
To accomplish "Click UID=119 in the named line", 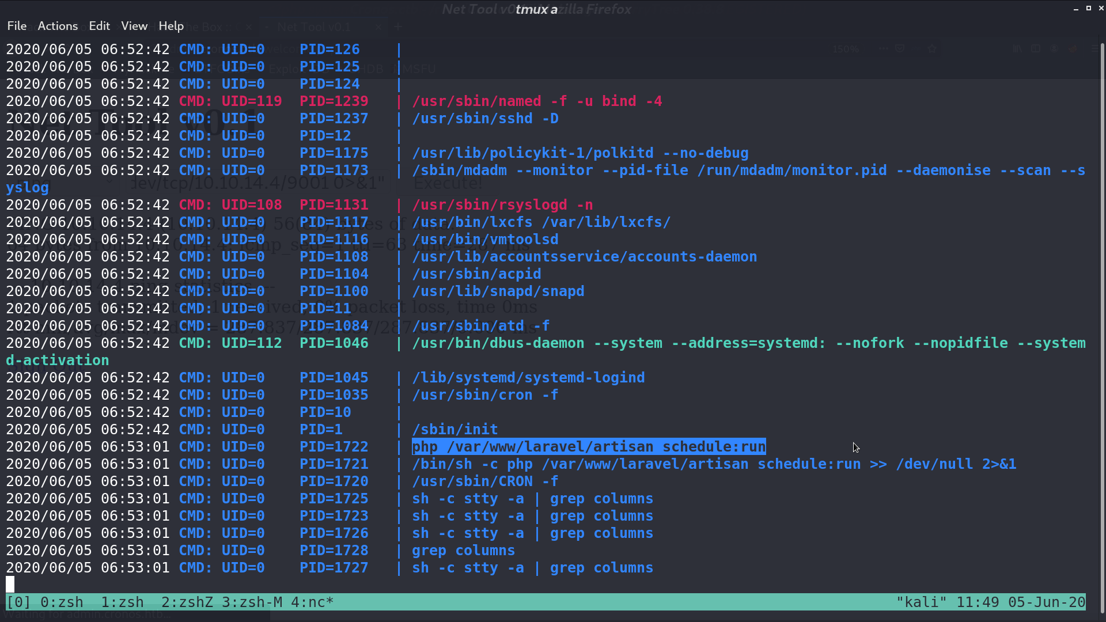I will click(x=252, y=101).
